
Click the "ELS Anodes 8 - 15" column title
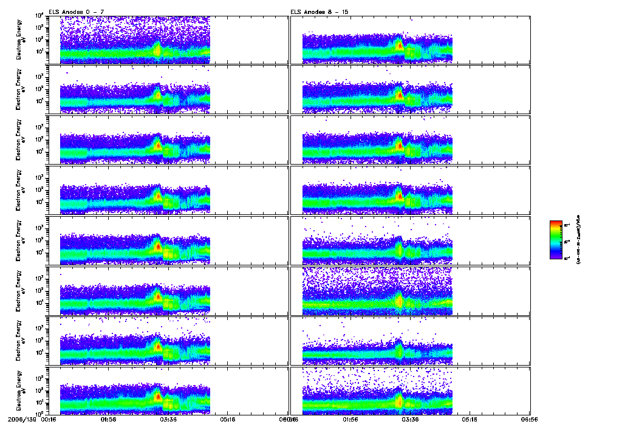coord(320,12)
